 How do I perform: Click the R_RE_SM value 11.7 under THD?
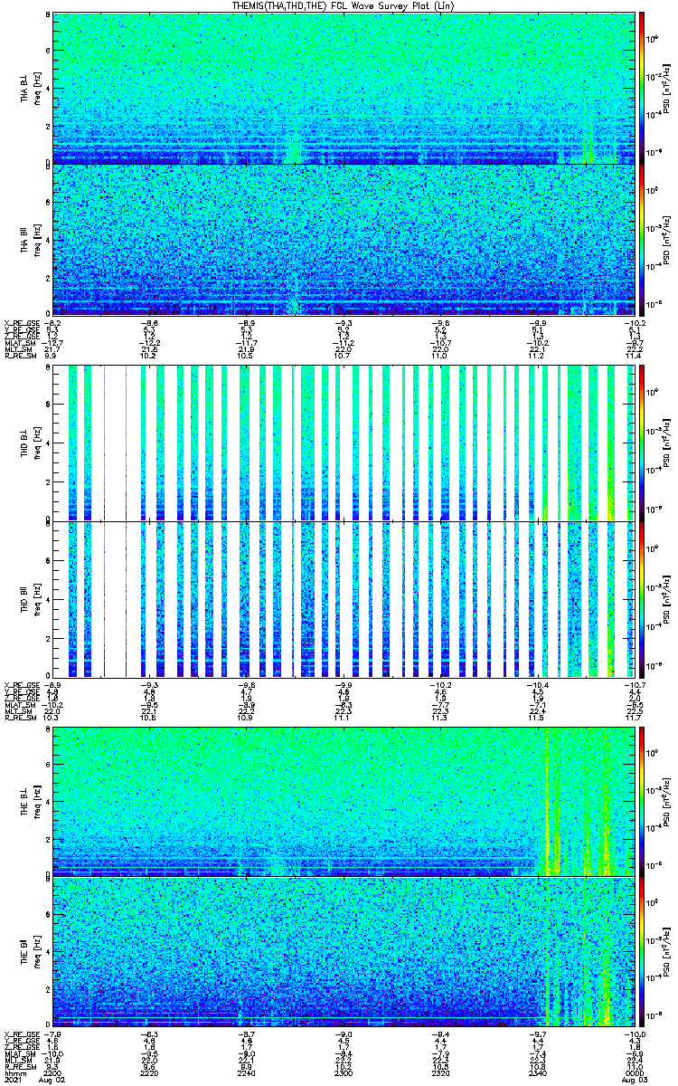633,718
